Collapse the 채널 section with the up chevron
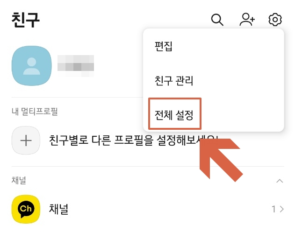 (x=280, y=181)
